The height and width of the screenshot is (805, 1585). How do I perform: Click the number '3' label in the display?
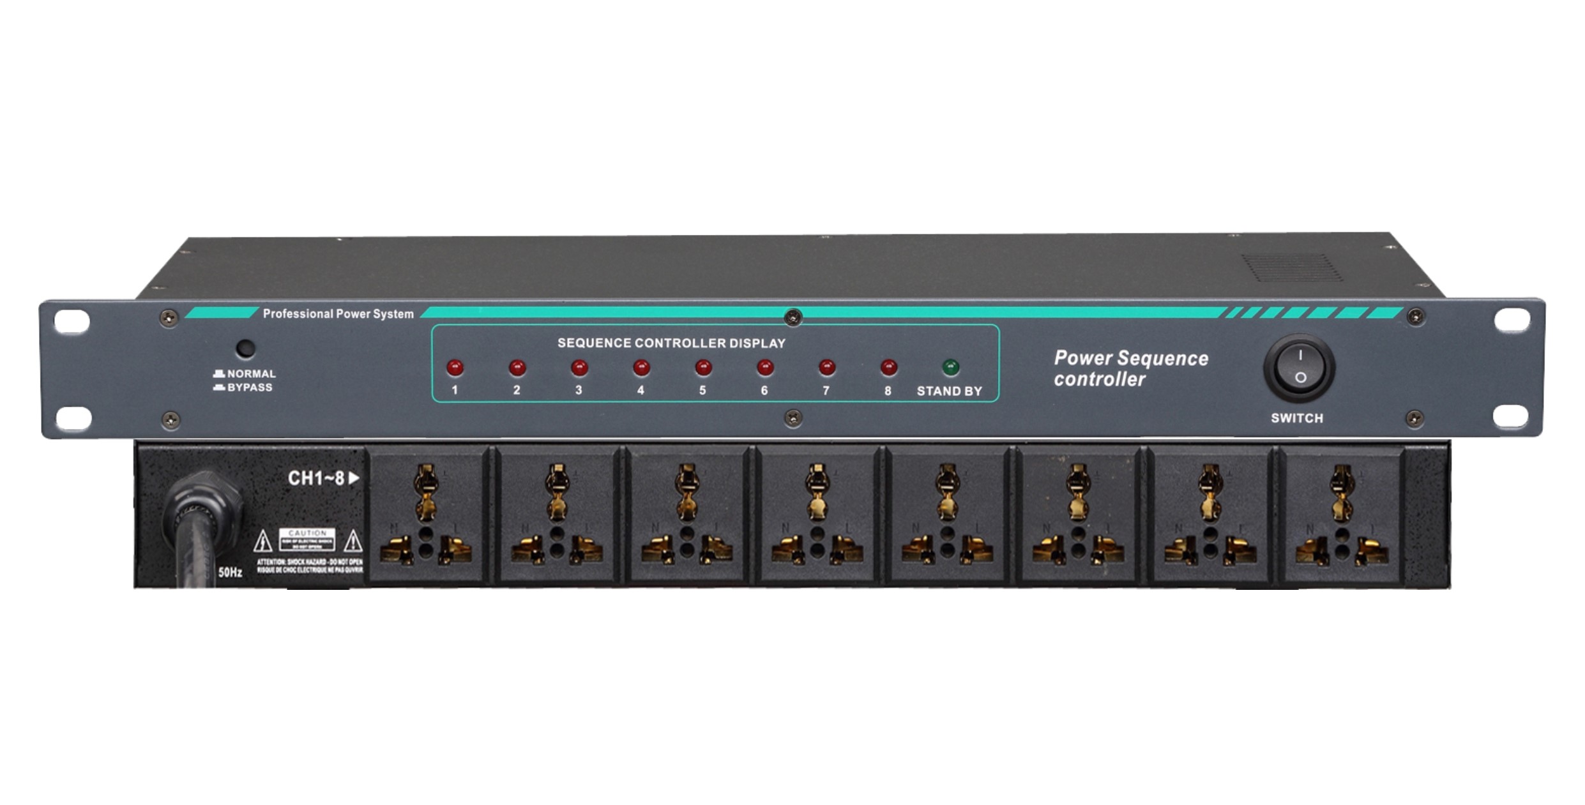(x=579, y=390)
